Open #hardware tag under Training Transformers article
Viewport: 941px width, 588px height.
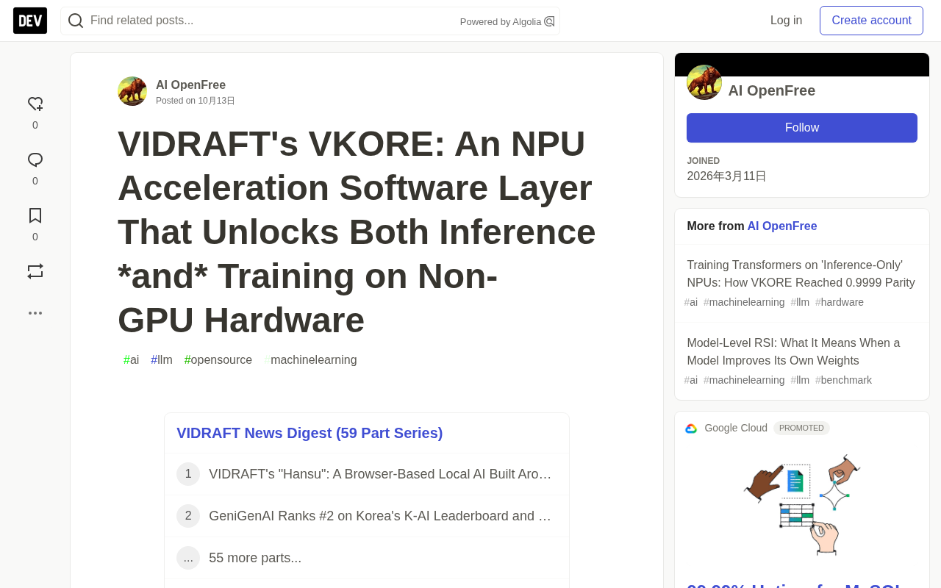pos(840,302)
